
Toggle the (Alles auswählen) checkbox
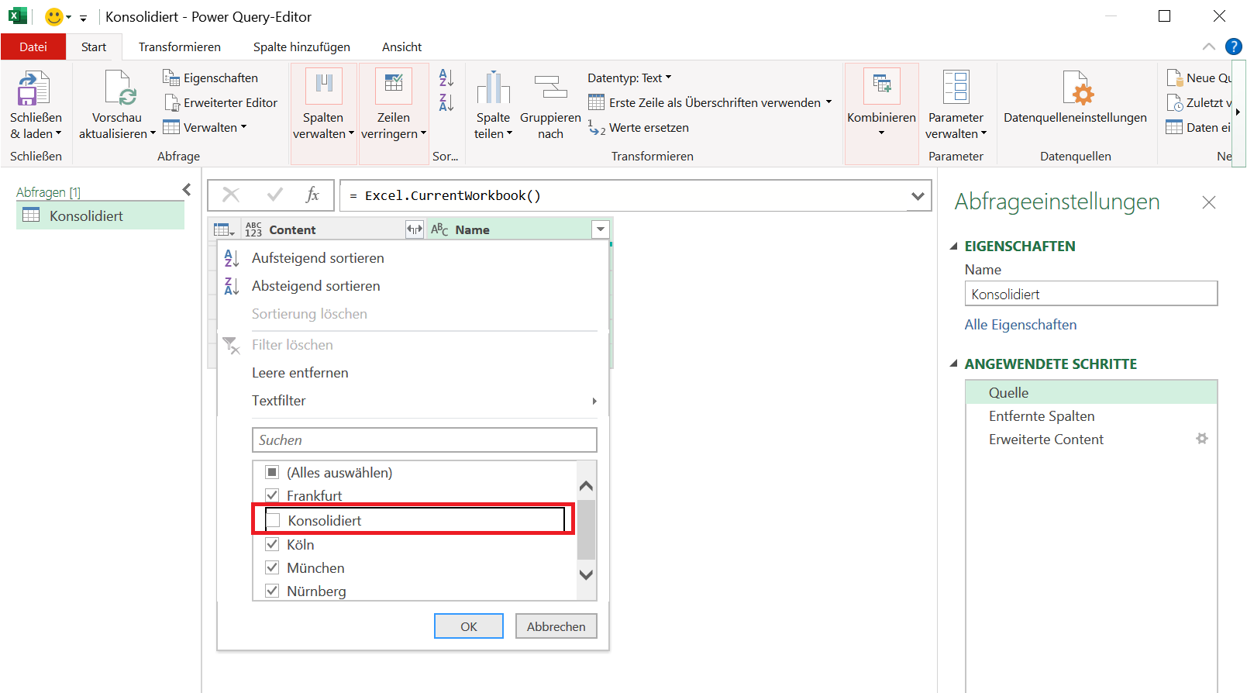point(272,472)
